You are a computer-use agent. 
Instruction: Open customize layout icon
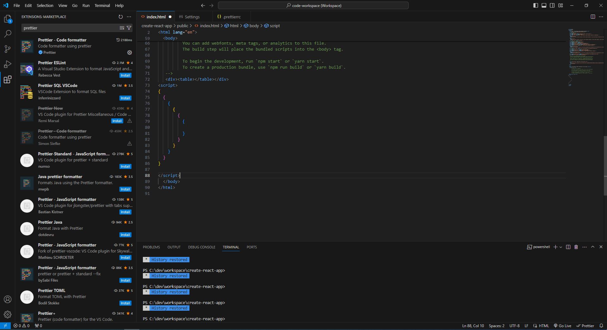point(561,5)
